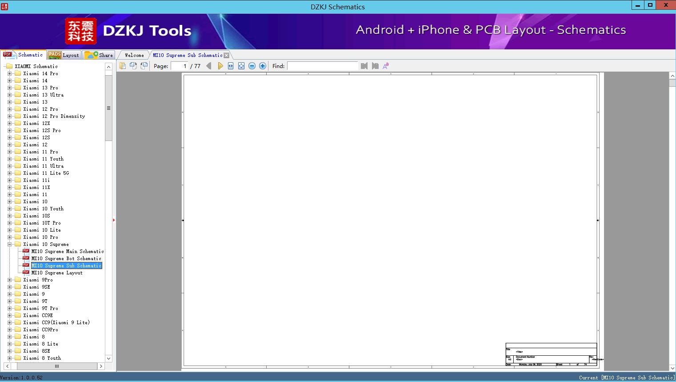Maximize the DZKJ Schematics window
Viewport: 676px width, 382px height.
click(x=650, y=5)
